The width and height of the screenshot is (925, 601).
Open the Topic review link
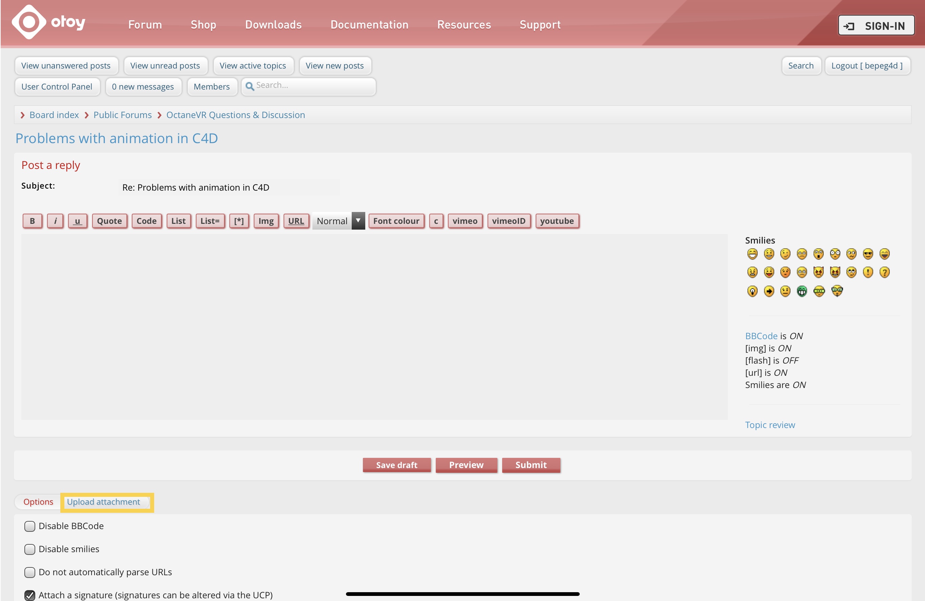769,425
